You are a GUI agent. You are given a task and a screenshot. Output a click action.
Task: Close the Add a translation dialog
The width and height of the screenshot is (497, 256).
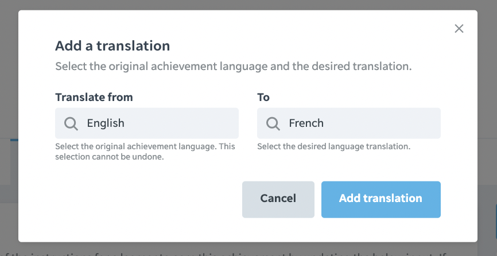coord(459,29)
